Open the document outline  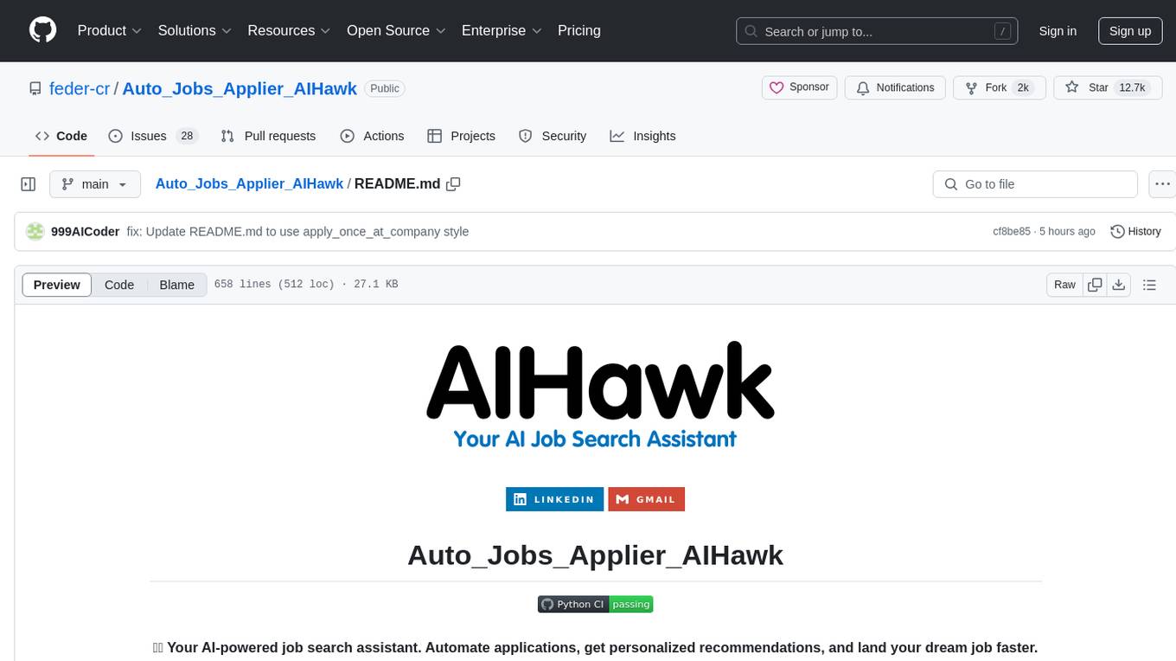(x=1149, y=285)
